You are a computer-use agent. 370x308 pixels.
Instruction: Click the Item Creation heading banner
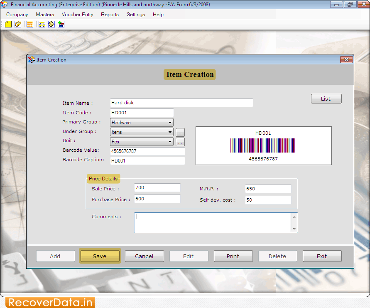[x=190, y=74]
